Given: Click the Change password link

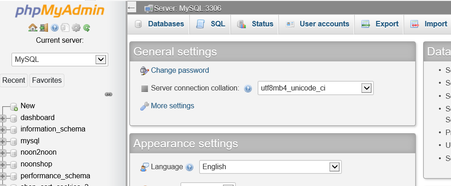Looking at the screenshot, I should tap(180, 70).
